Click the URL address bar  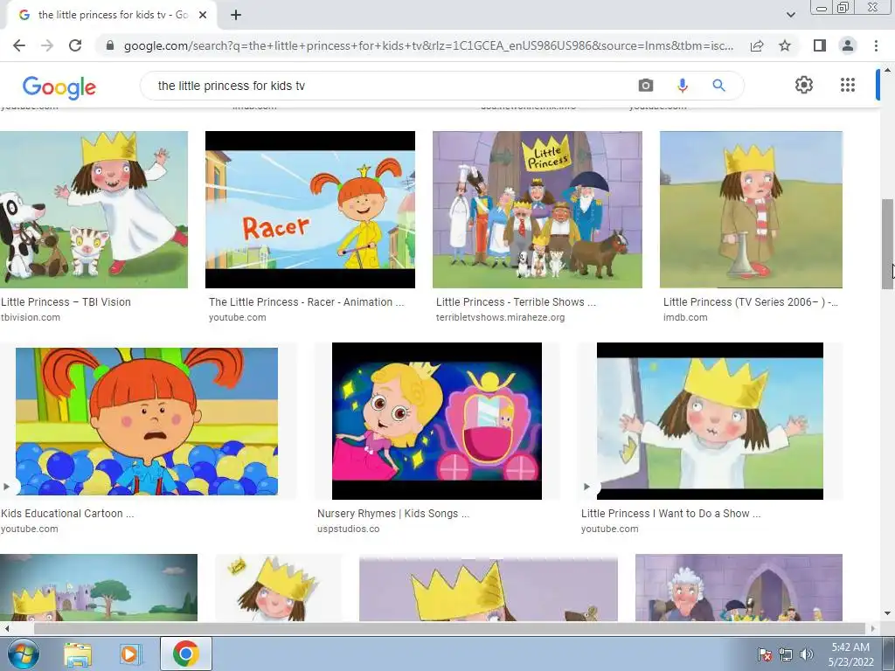click(428, 45)
